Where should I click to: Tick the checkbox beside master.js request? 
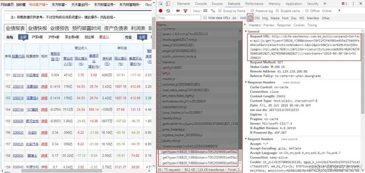(160, 79)
